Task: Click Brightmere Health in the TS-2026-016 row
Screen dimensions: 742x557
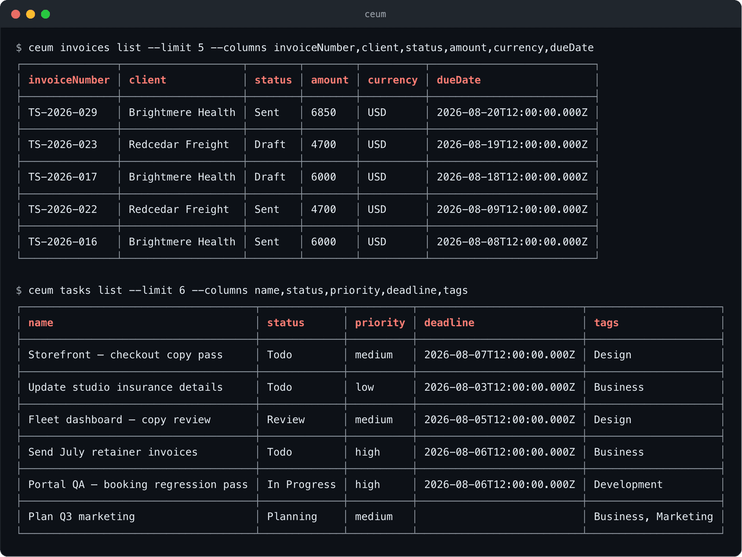Action: (182, 242)
